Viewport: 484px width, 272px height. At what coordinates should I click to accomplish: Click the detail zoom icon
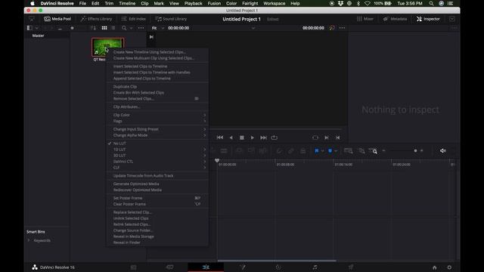click(361, 151)
